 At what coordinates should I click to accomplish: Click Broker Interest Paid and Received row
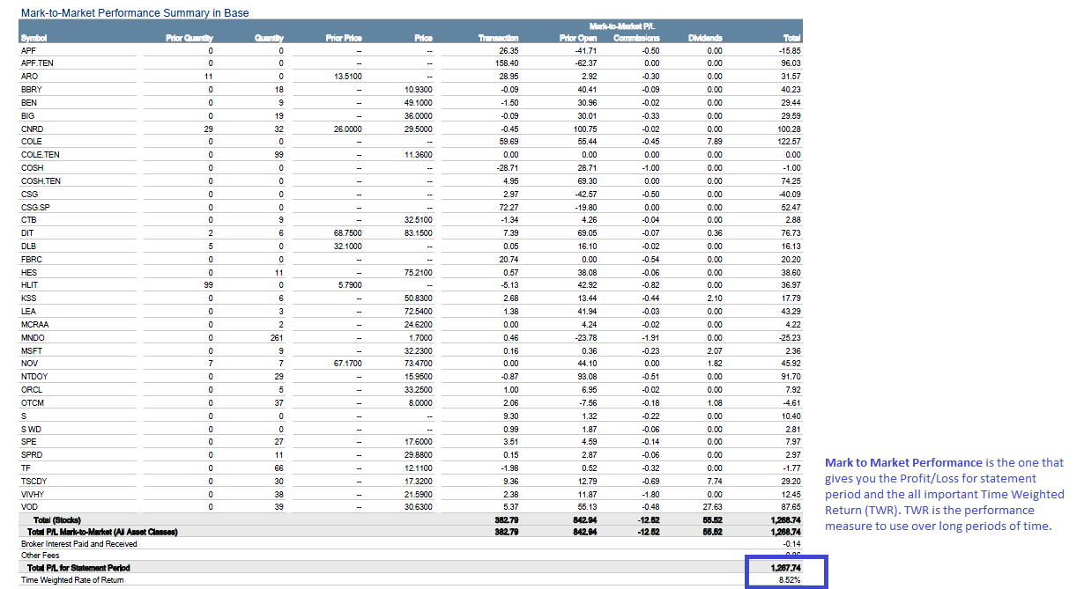tap(79, 544)
